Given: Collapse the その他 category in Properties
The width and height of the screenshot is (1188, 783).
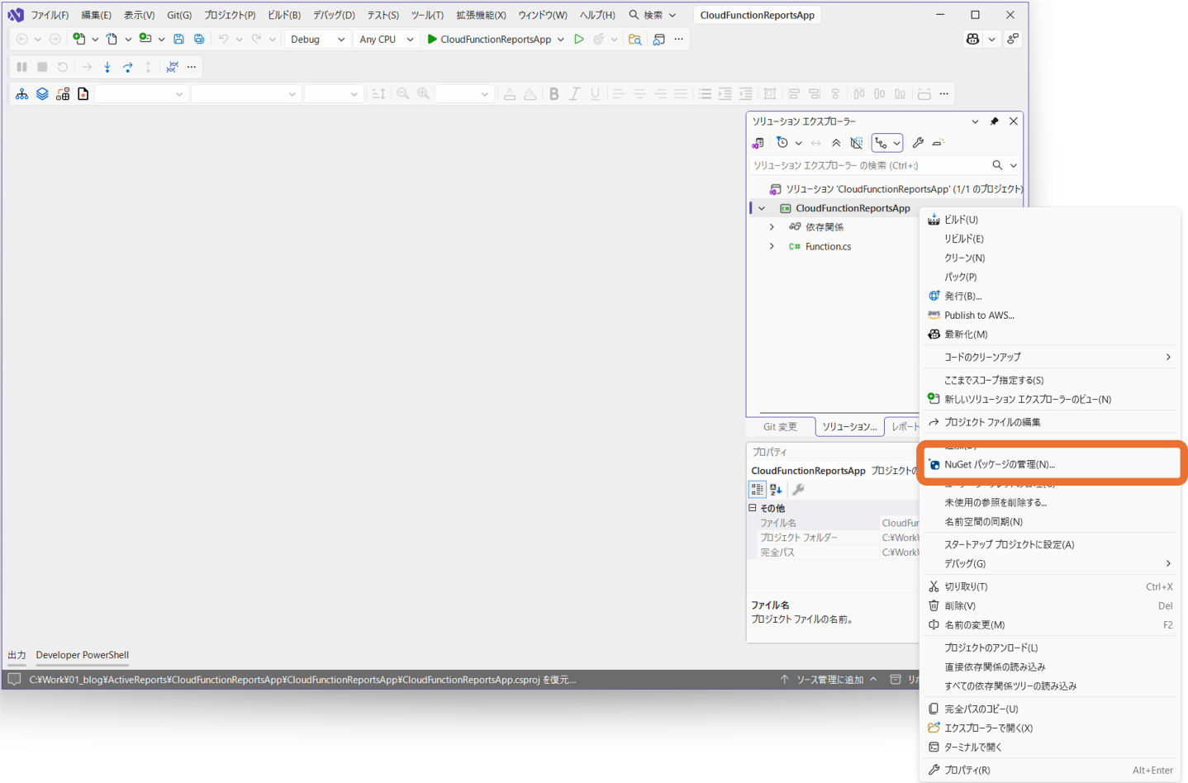Looking at the screenshot, I should pyautogui.click(x=753, y=508).
